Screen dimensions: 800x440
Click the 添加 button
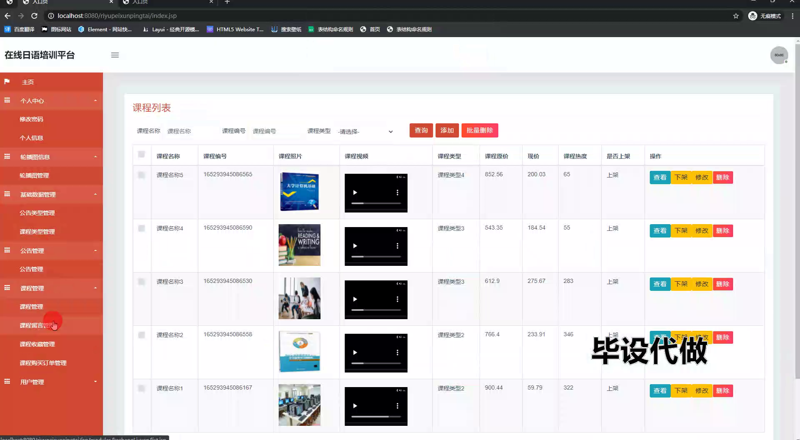pos(447,130)
